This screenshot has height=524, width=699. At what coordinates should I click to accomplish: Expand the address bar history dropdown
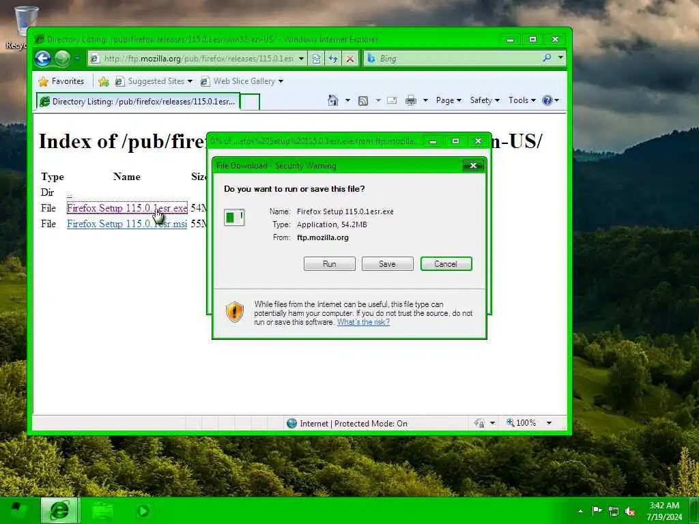[301, 59]
